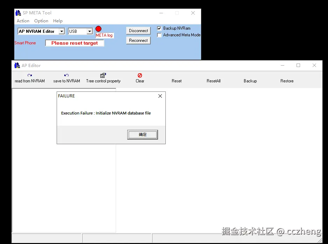Open the Tree control property icon
Screen dimensions: 328x244
click(103, 75)
